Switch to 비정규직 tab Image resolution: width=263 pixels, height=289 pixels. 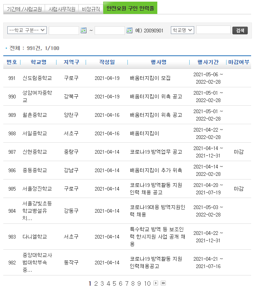pyautogui.click(x=91, y=9)
